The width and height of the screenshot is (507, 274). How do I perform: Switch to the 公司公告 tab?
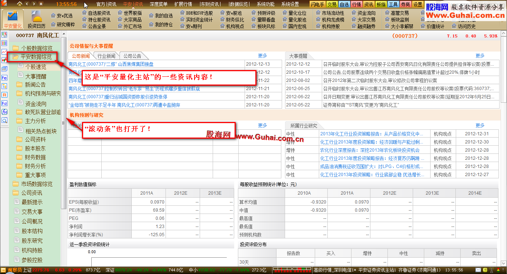point(132,56)
